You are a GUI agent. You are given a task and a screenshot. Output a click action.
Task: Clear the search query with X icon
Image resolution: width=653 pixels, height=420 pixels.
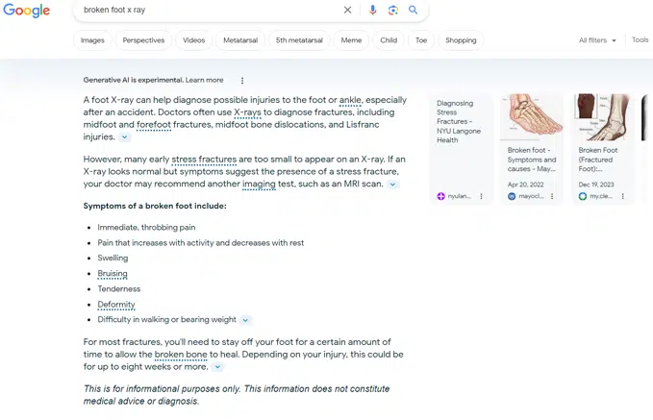pos(347,10)
